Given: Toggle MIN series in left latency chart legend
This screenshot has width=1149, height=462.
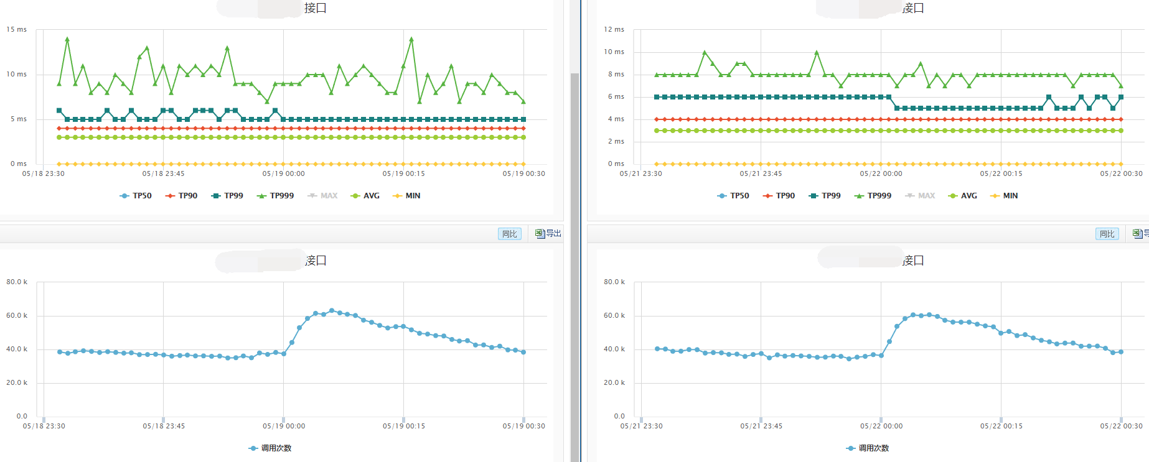Looking at the screenshot, I should click(406, 196).
